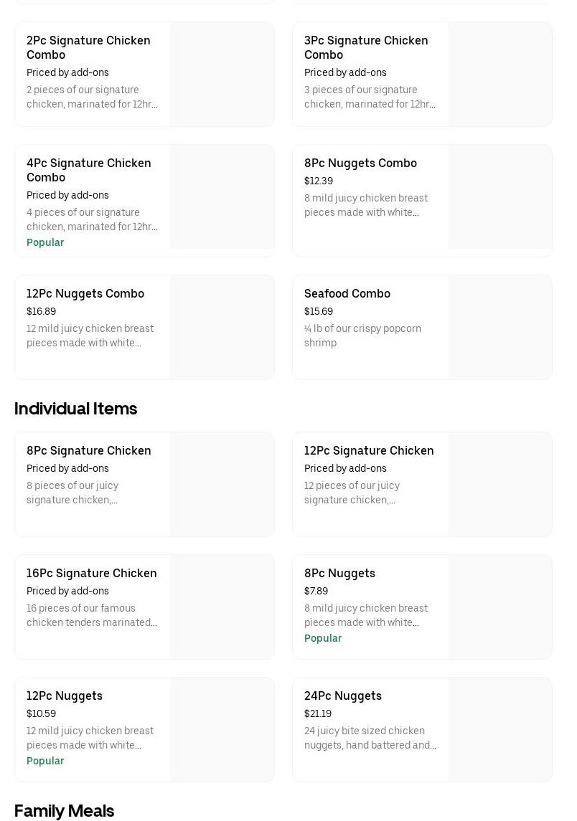Choose the 12Pc Nuggets Combo title
Screen dimensions: 577x821
[x=85, y=293]
